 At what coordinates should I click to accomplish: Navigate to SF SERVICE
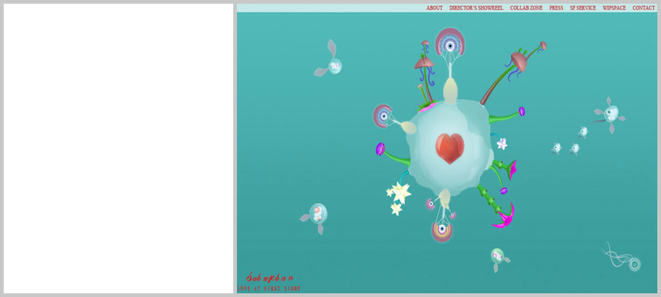(x=583, y=8)
